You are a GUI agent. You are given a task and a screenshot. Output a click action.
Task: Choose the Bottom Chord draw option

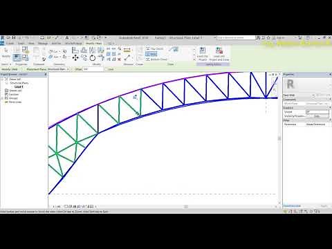(156, 59)
